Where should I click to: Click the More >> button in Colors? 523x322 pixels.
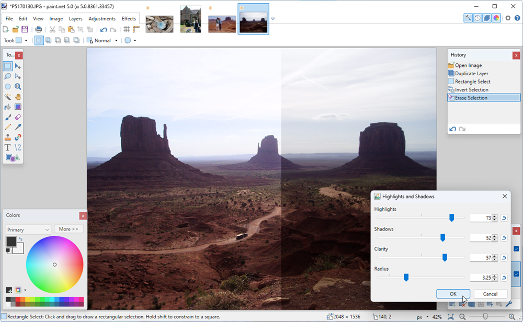point(69,229)
